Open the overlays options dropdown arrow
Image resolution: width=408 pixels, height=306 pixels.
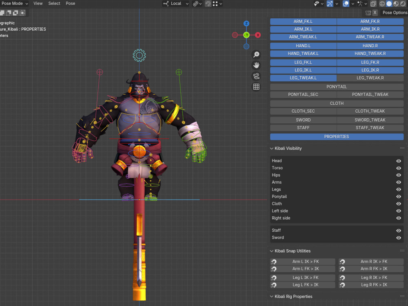pos(353,4)
